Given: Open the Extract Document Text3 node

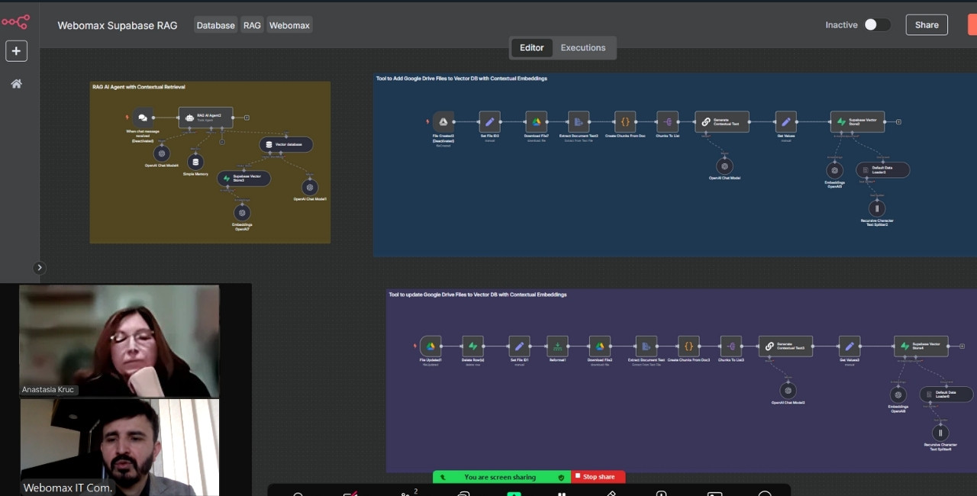Looking at the screenshot, I should 579,121.
